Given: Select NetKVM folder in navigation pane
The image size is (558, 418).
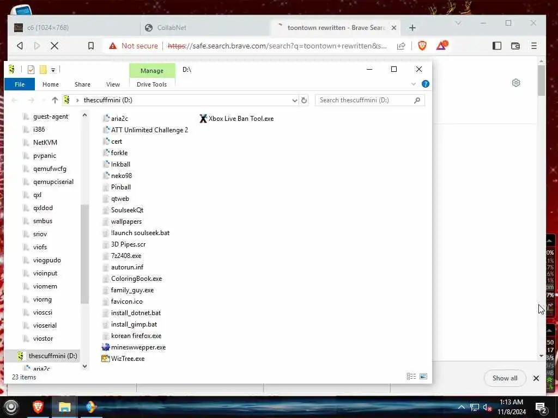Looking at the screenshot, I should pyautogui.click(x=45, y=143).
